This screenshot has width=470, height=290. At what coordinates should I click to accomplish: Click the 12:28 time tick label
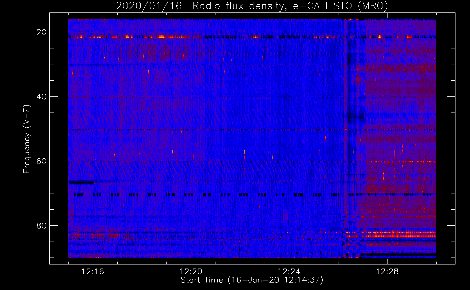click(x=387, y=272)
